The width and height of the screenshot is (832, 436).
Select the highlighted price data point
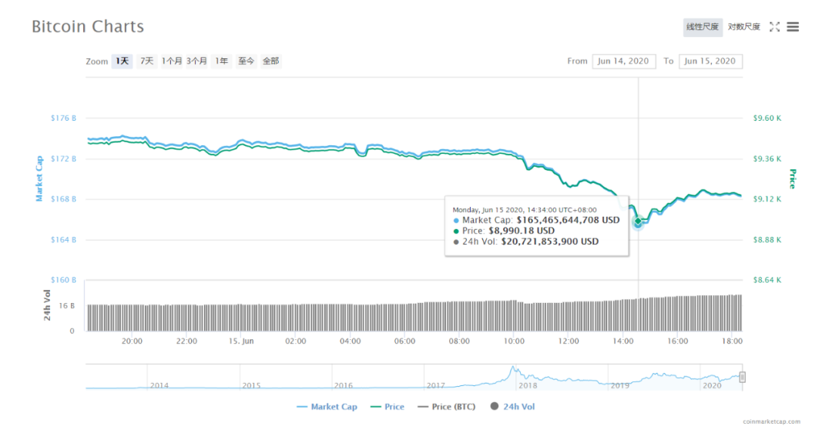(639, 221)
